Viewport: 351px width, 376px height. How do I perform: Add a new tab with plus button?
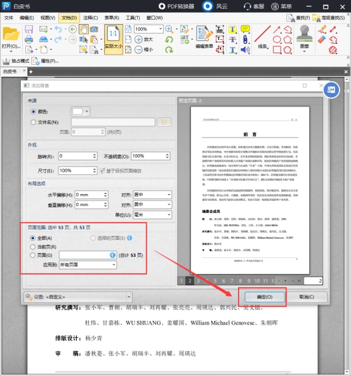(30, 72)
